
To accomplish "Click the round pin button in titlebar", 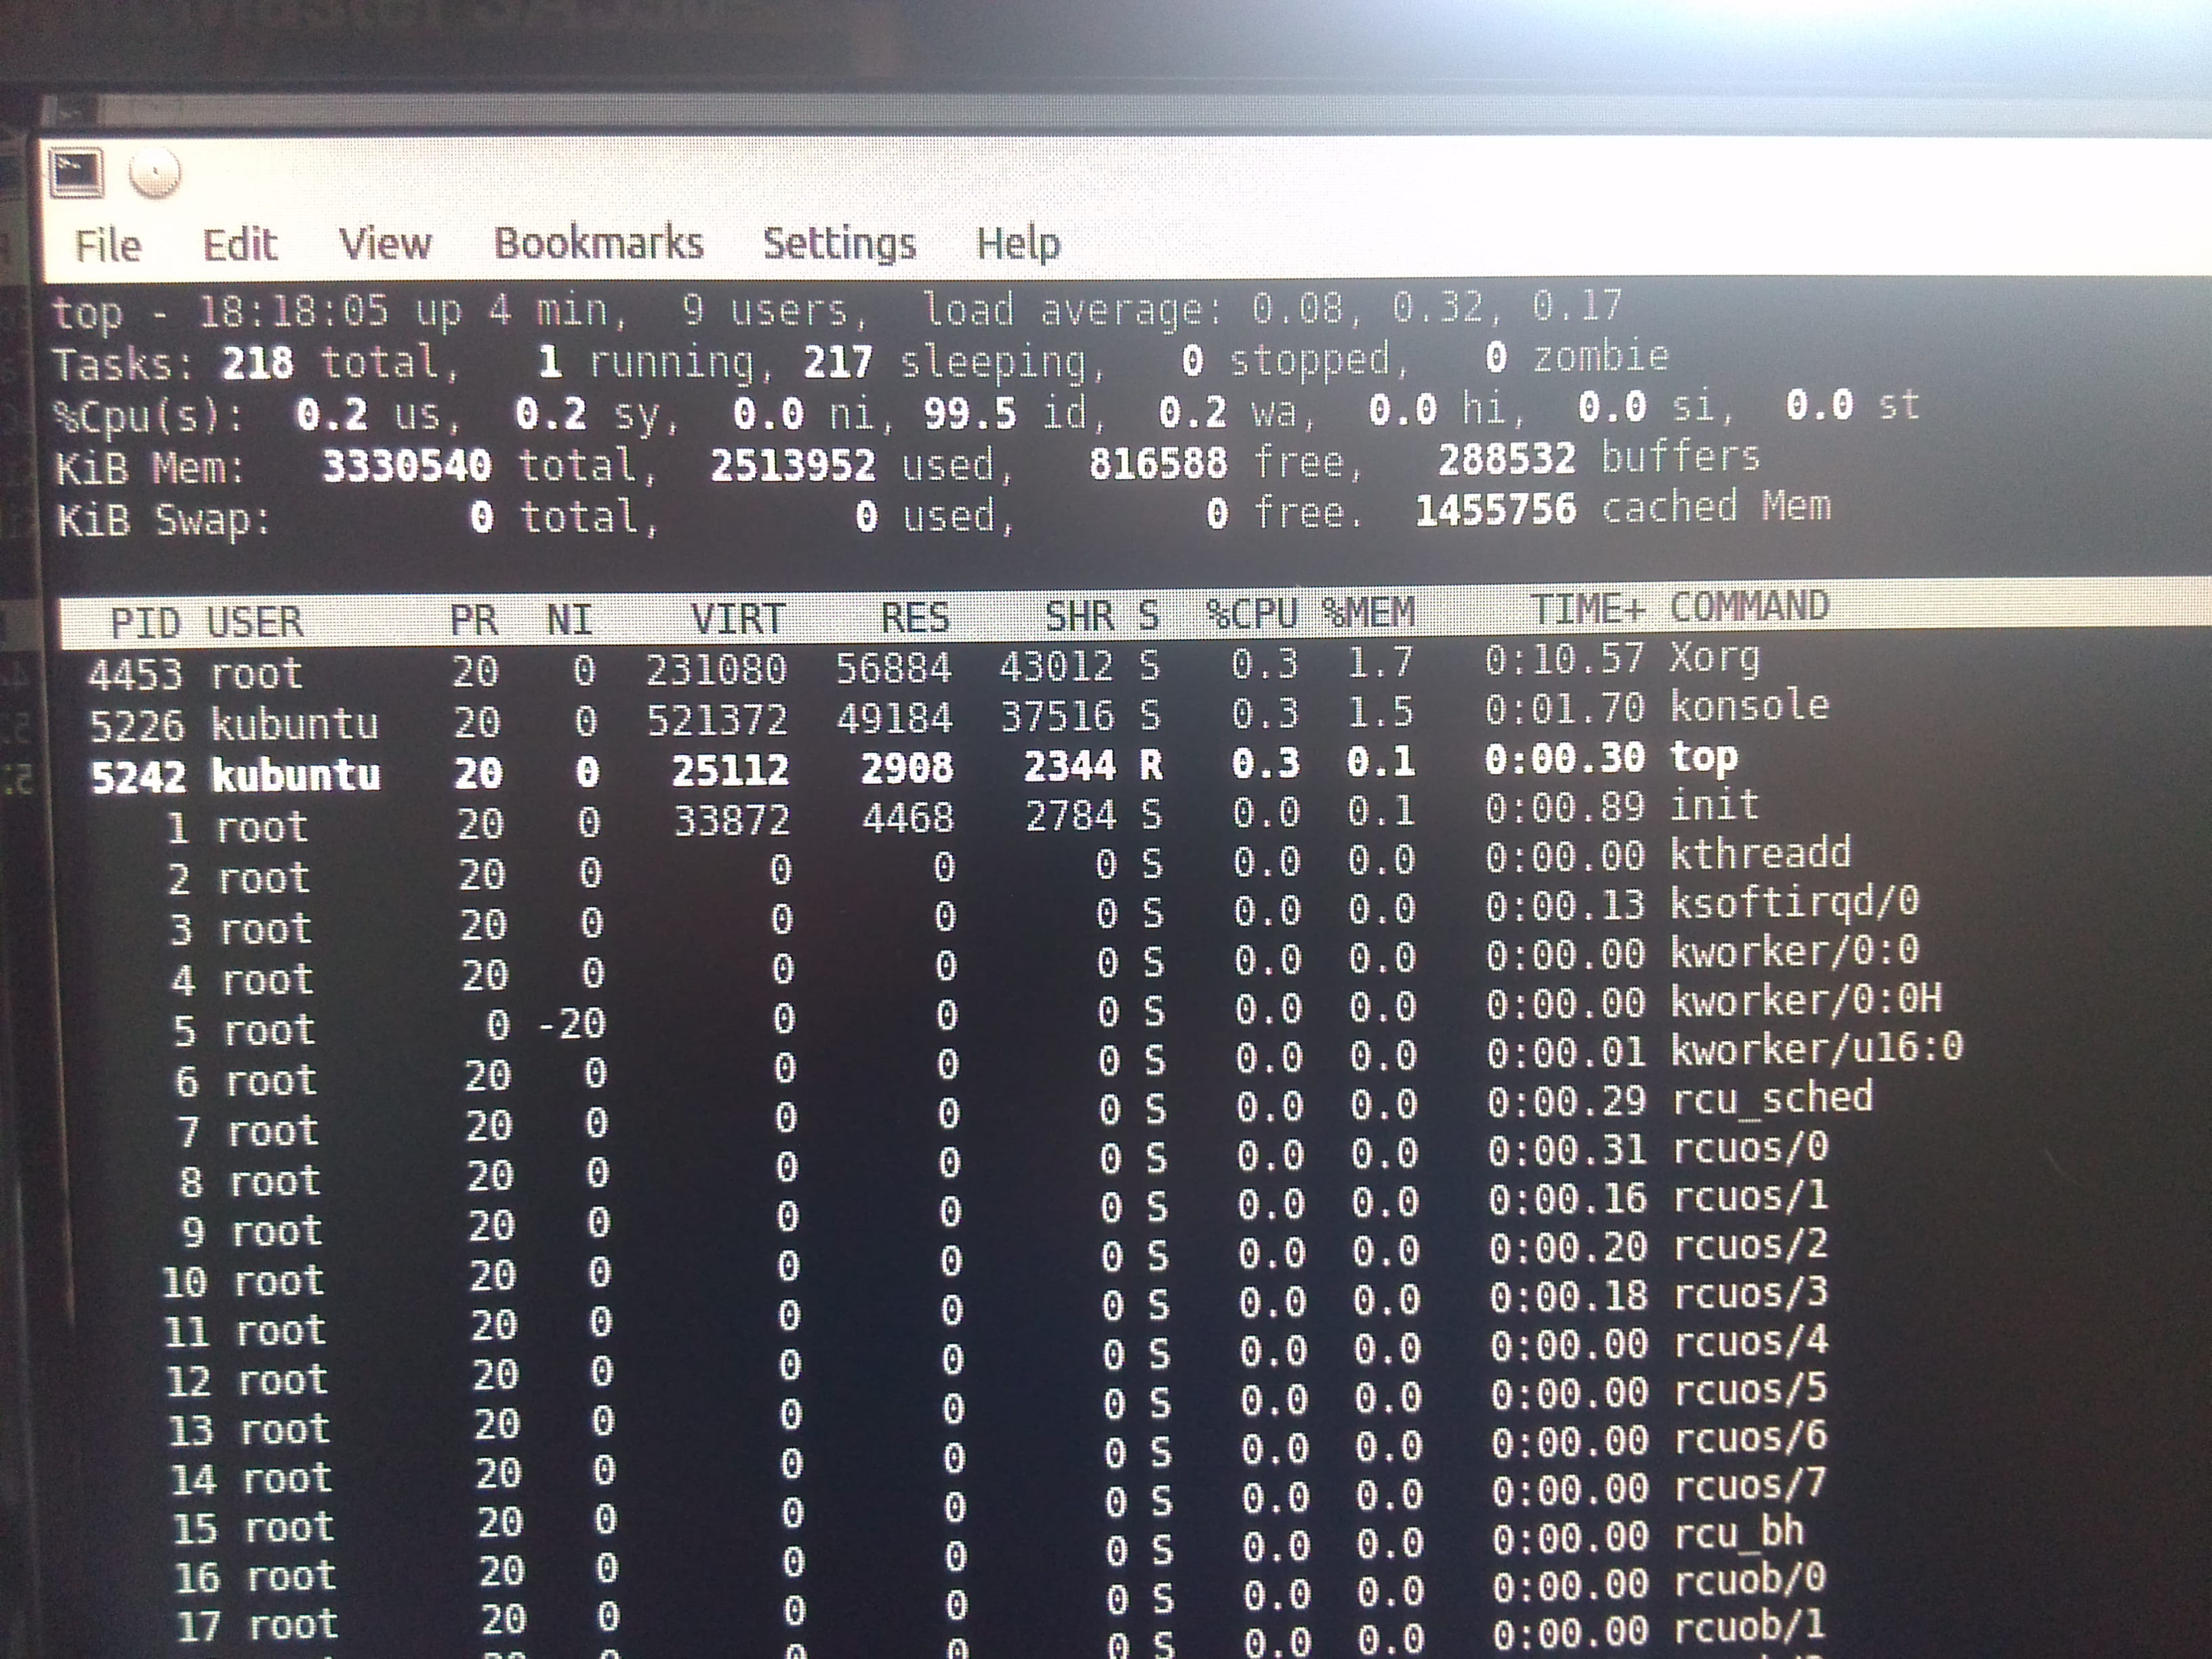I will click(x=155, y=173).
